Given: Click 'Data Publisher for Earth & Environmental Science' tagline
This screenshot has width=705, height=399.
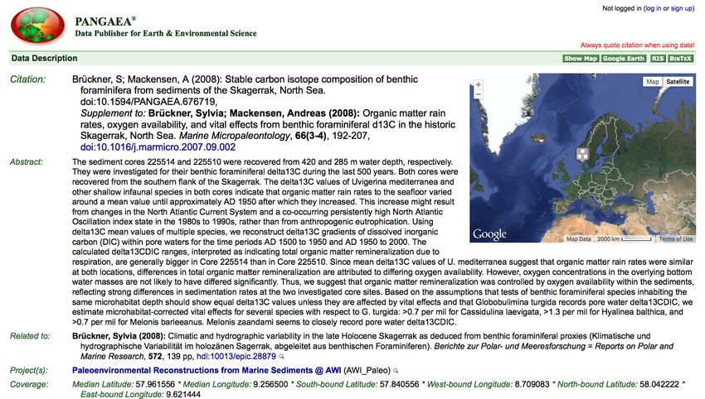Looking at the screenshot, I should 165,33.
